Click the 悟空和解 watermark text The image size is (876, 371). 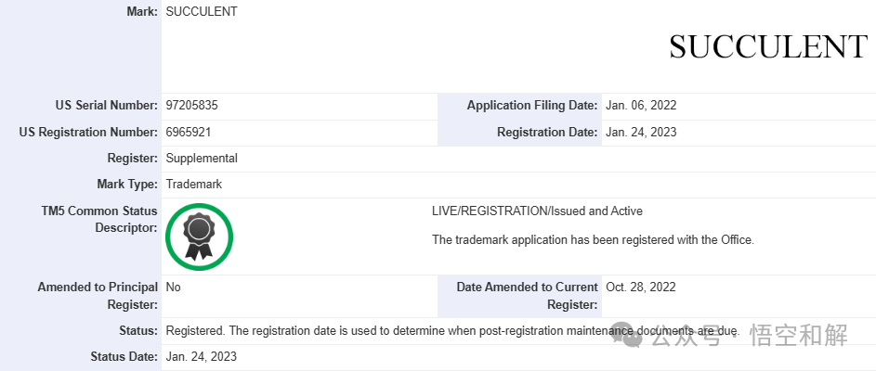point(797,336)
